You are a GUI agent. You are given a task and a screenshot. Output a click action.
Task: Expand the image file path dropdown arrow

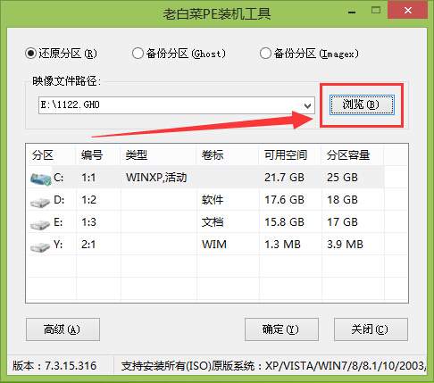tap(307, 105)
